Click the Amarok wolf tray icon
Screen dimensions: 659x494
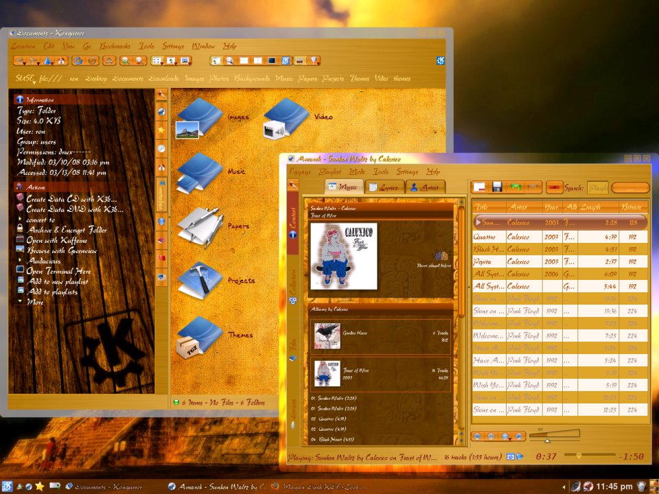pos(588,486)
